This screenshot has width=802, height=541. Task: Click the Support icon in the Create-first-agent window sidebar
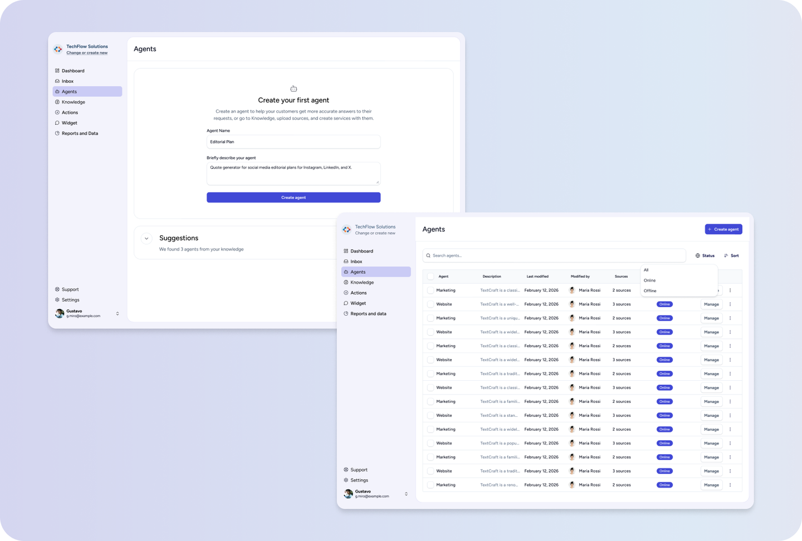(x=57, y=289)
